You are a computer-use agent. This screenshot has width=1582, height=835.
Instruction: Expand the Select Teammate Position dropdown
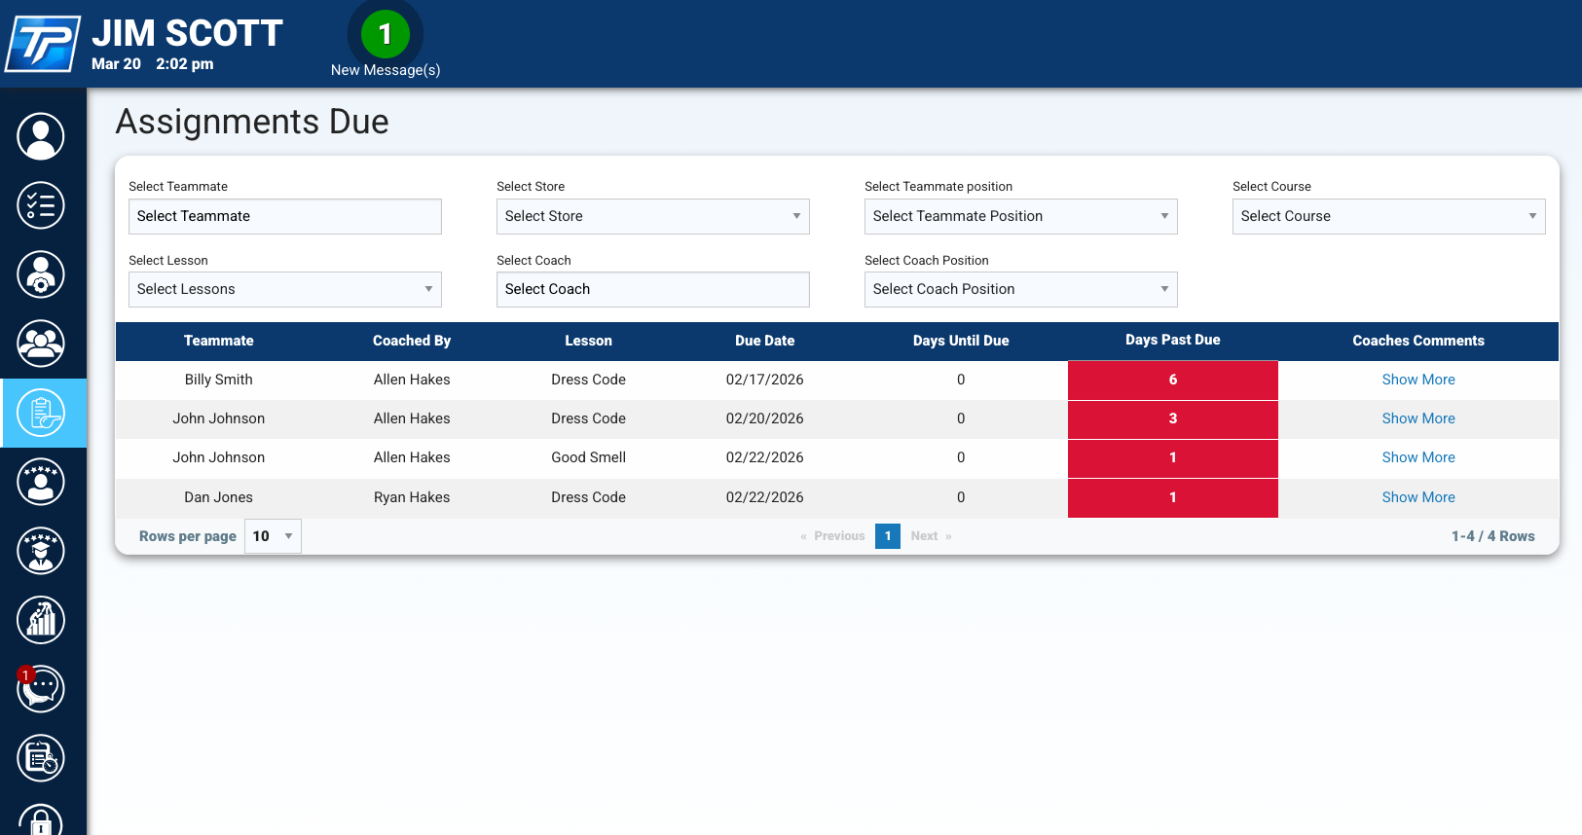(x=1021, y=216)
